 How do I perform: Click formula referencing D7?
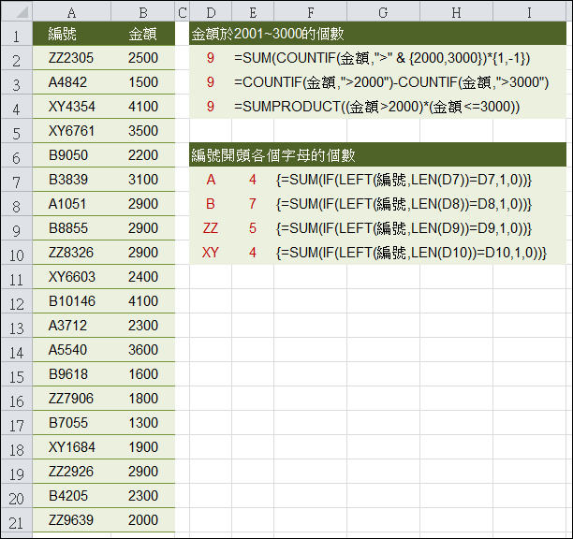coord(404,180)
